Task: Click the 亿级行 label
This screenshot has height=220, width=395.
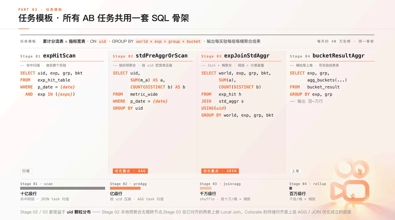Action: pos(116,194)
